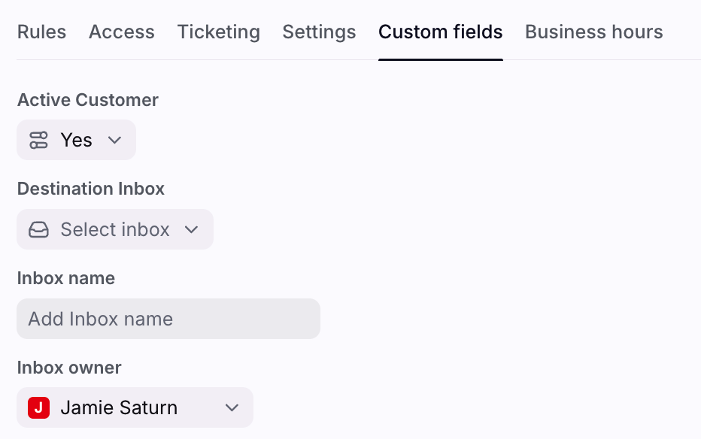
Task: Click the red J avatar icon
Action: [38, 407]
